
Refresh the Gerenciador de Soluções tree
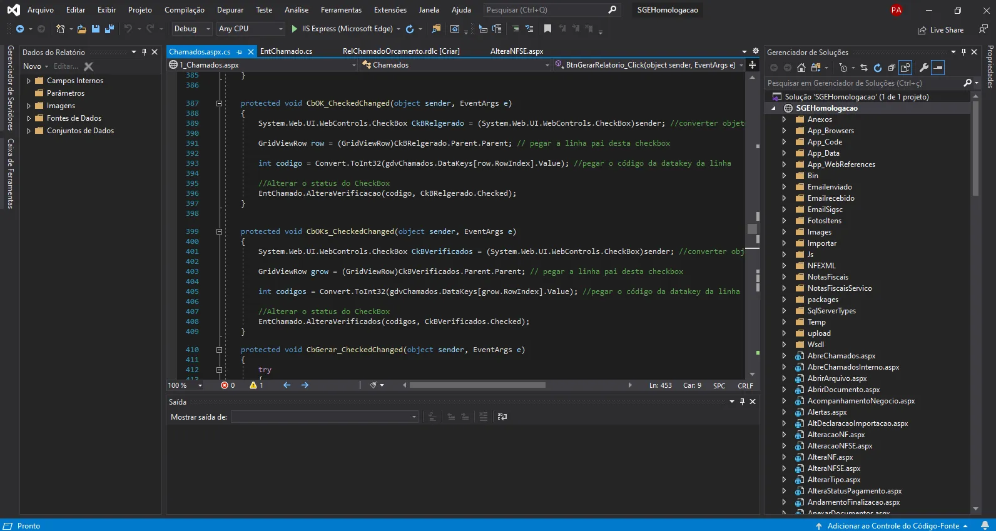(x=878, y=68)
